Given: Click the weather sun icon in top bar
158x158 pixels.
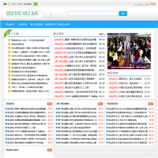Looking at the screenshot, I should coord(9,4).
